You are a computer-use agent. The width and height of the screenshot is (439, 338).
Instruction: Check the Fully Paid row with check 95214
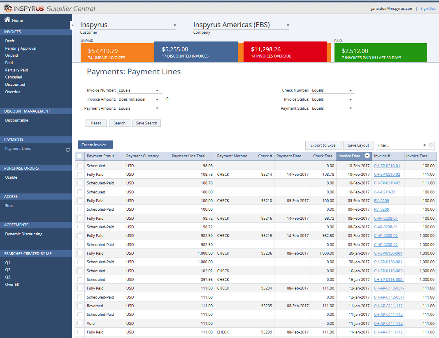point(80,174)
